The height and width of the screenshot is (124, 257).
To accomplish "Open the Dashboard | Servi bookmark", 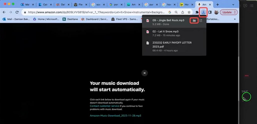I will tap(94, 19).
